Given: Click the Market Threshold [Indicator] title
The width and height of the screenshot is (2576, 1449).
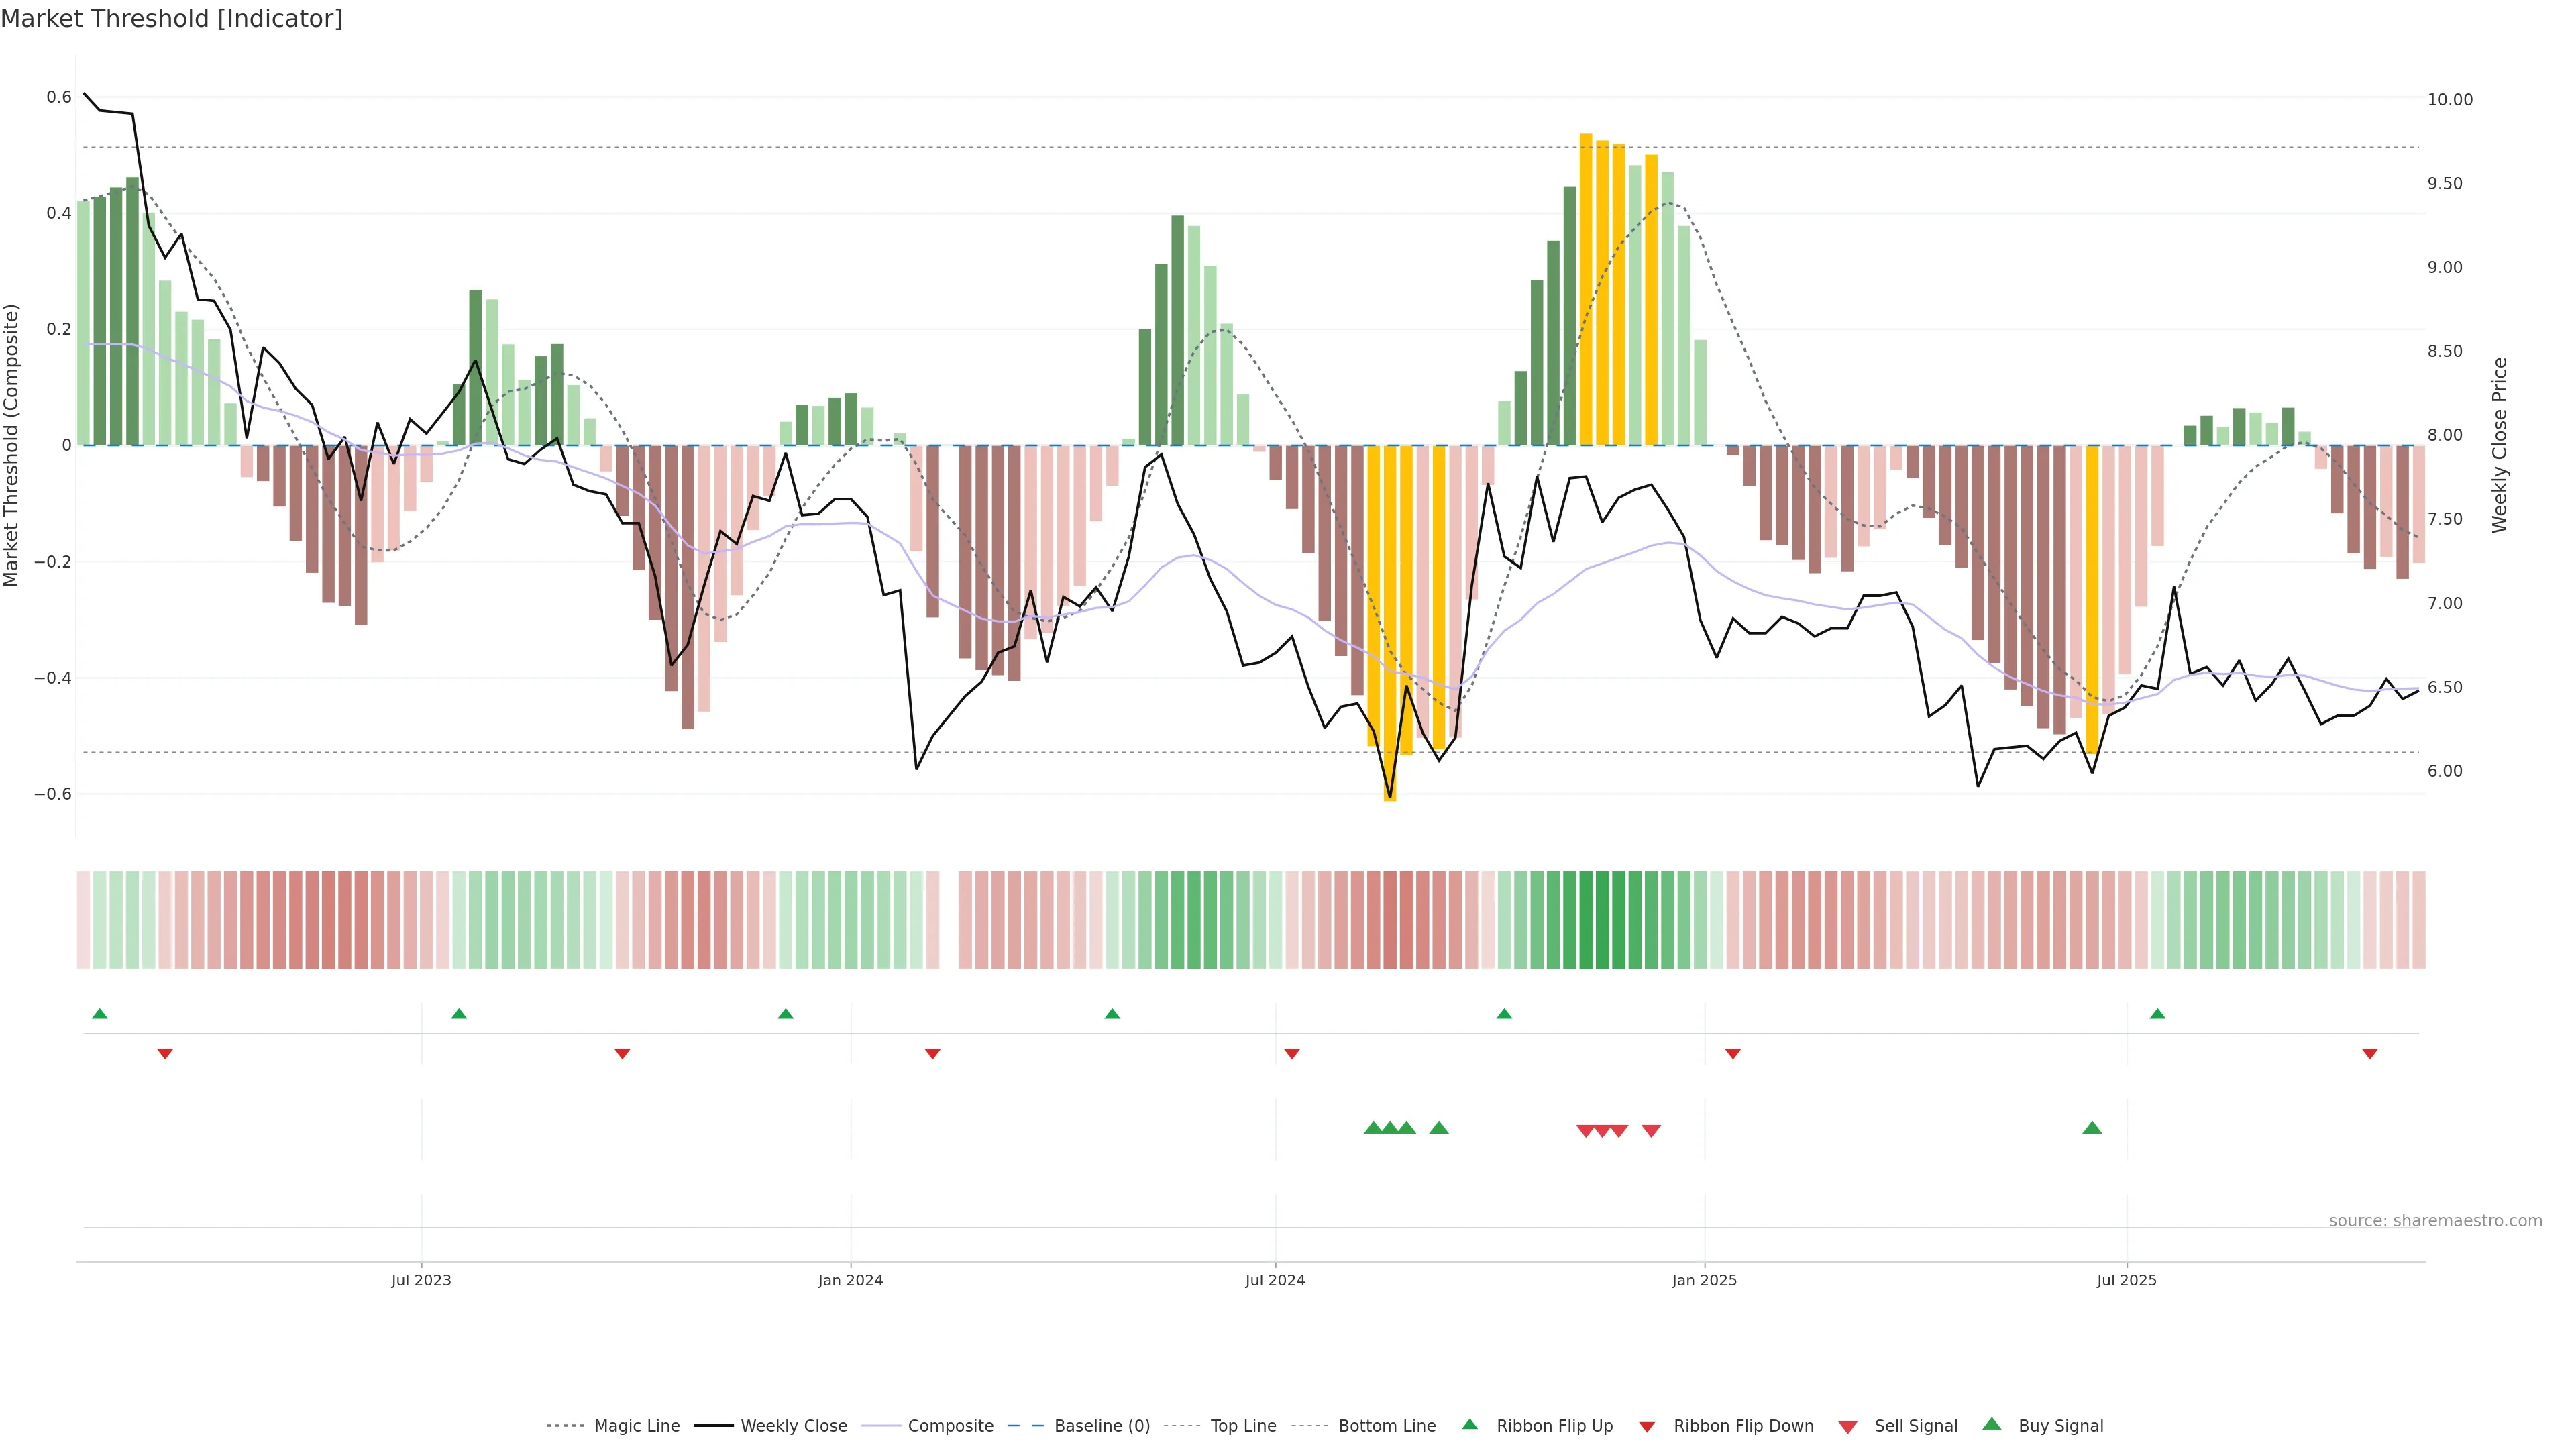Looking at the screenshot, I should click(x=171, y=18).
